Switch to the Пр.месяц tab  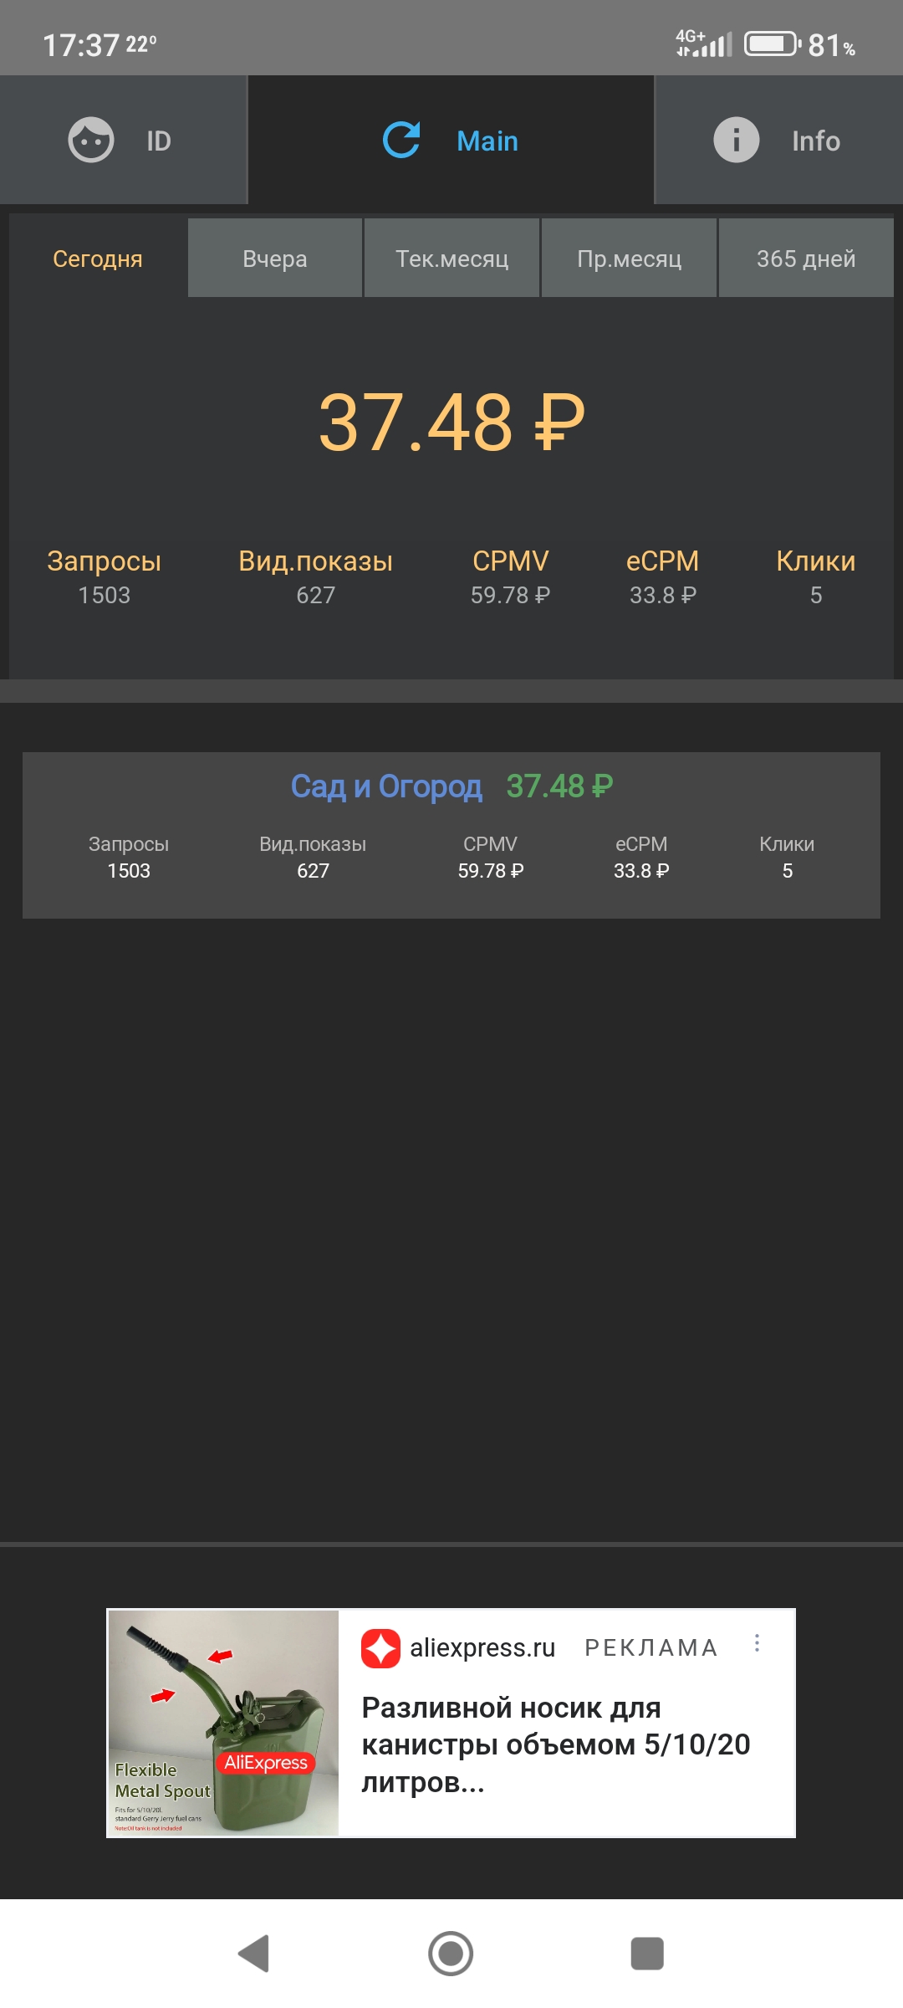[629, 259]
